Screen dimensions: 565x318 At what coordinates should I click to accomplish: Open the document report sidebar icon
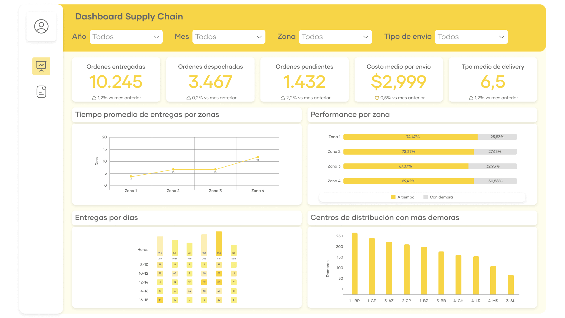[41, 92]
